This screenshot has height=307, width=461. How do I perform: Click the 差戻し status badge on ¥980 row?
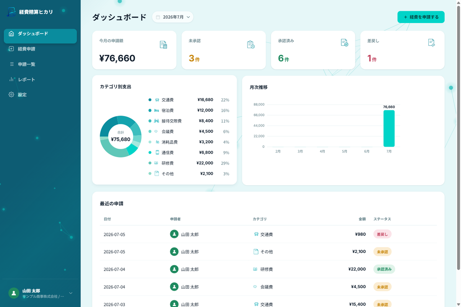click(382, 235)
